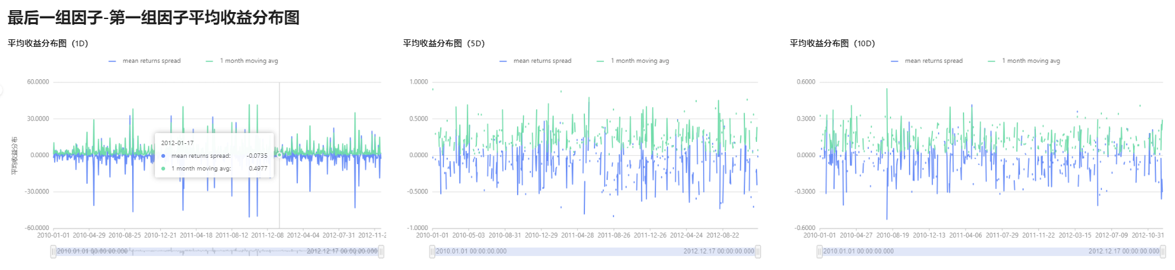Image resolution: width=1175 pixels, height=270 pixels.
Task: Click left zoom handle under 10D chart
Action: point(820,252)
